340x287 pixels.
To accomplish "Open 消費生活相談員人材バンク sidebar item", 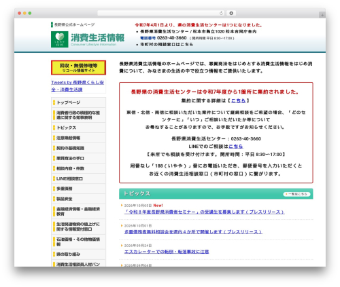I will [78, 264].
